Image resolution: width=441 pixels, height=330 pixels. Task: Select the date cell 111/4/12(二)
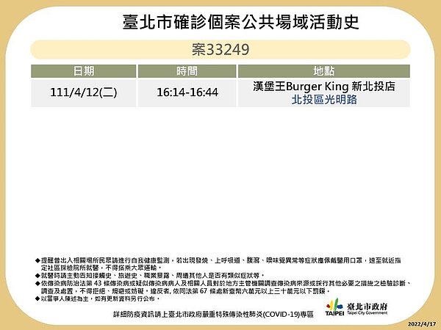(84, 92)
